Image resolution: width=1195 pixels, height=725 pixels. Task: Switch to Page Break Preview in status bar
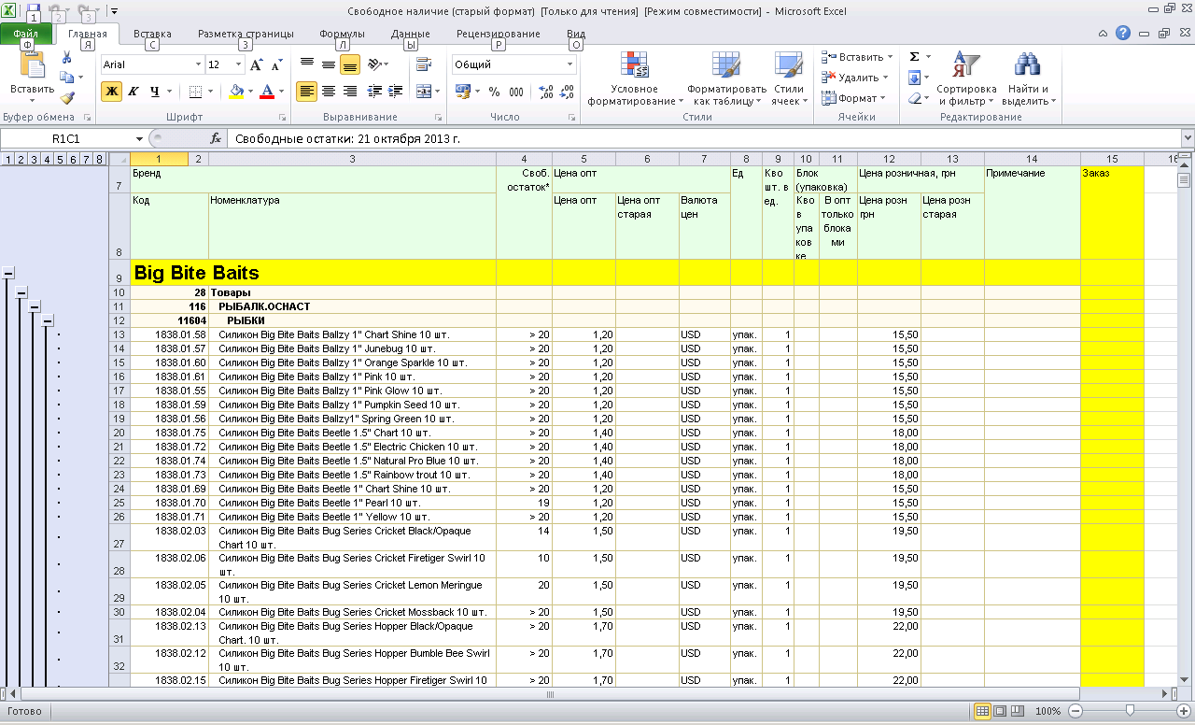click(x=1018, y=711)
